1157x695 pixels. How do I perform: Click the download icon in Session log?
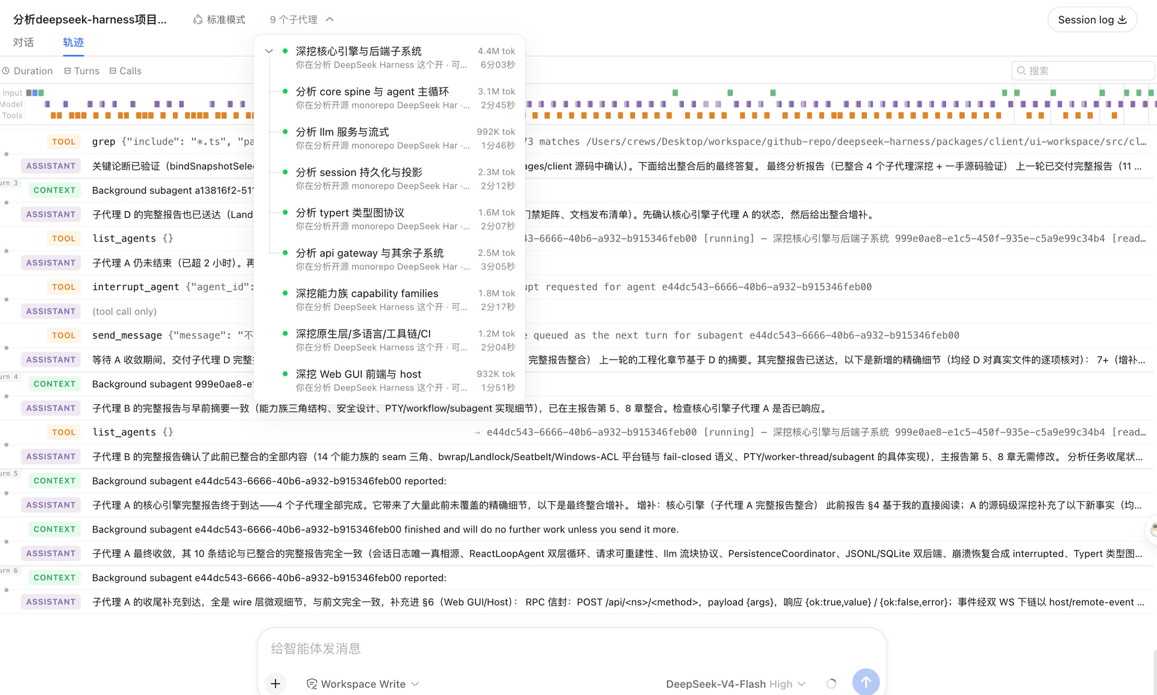pyautogui.click(x=1122, y=20)
